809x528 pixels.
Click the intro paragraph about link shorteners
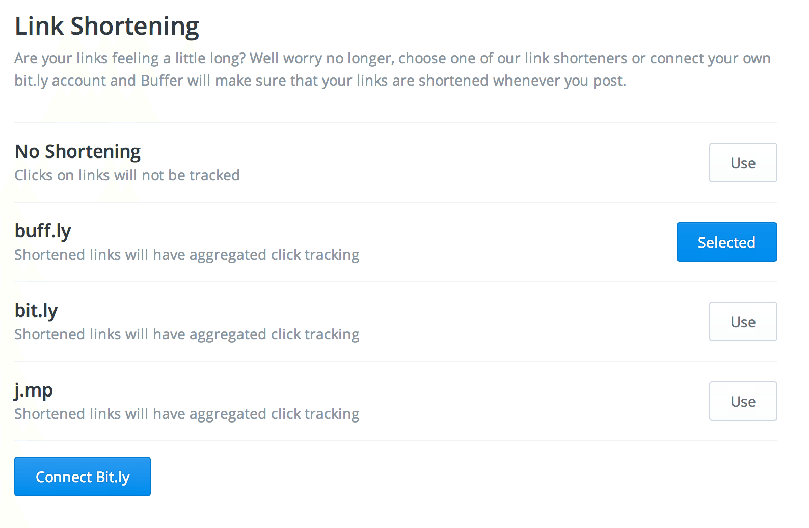[x=392, y=69]
